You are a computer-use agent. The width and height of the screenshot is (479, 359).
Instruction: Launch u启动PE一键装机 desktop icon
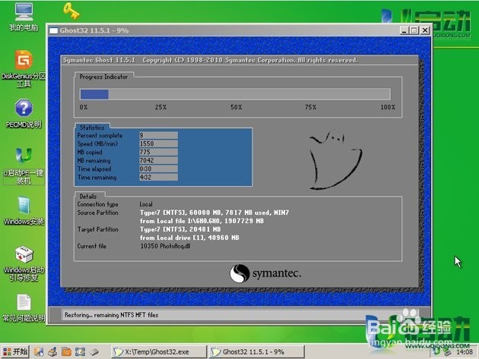tap(24, 166)
